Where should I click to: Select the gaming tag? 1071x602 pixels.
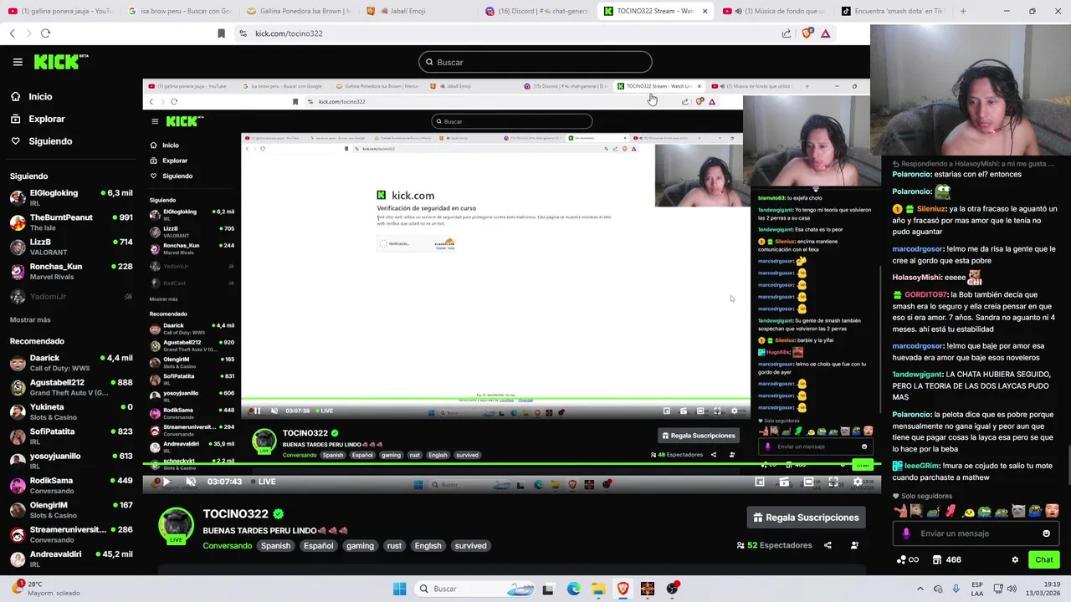click(x=360, y=546)
